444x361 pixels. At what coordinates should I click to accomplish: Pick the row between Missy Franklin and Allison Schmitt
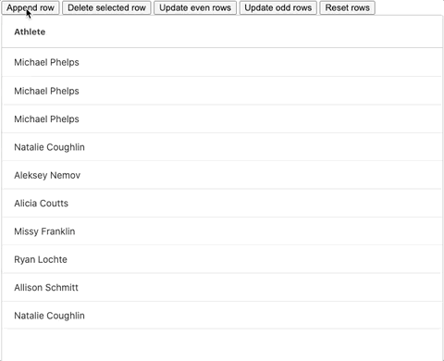point(222,259)
